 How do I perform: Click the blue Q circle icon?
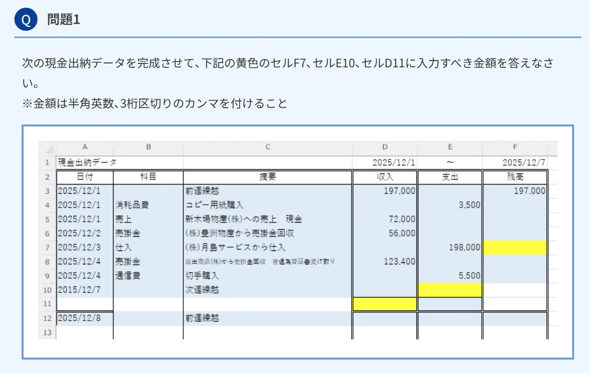26,19
